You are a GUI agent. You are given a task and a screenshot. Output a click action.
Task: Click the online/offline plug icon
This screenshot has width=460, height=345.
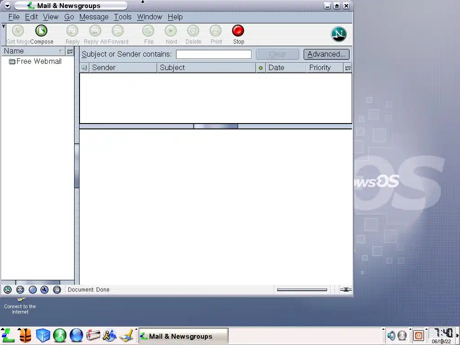345,290
